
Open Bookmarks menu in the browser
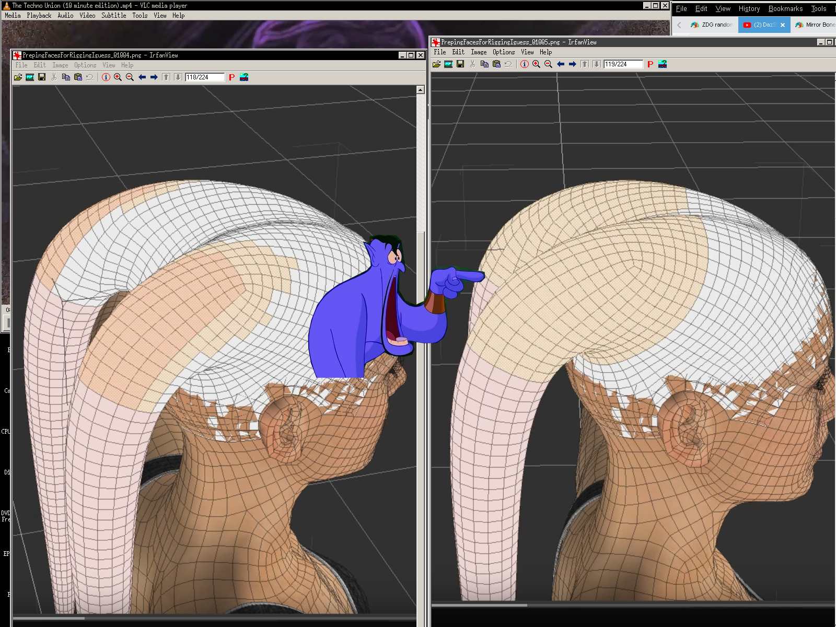pos(785,9)
